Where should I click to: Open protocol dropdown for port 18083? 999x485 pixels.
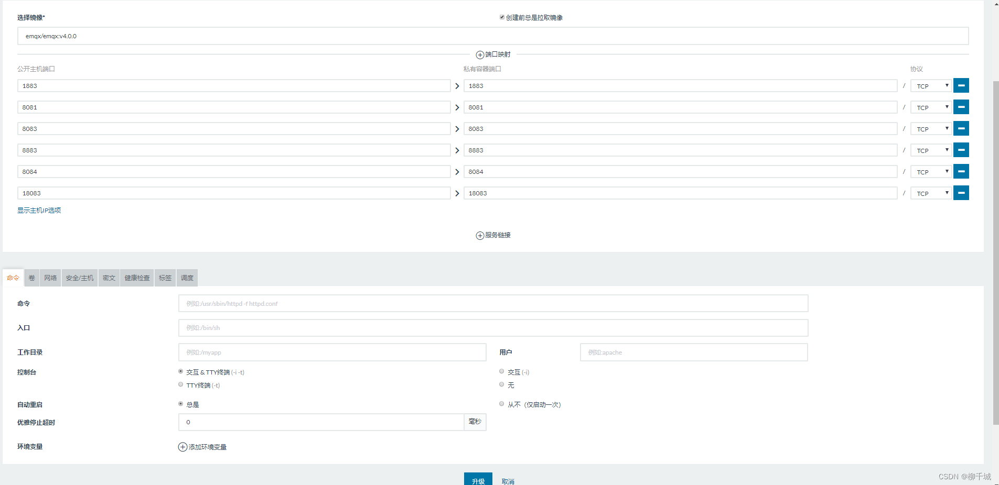(x=931, y=193)
